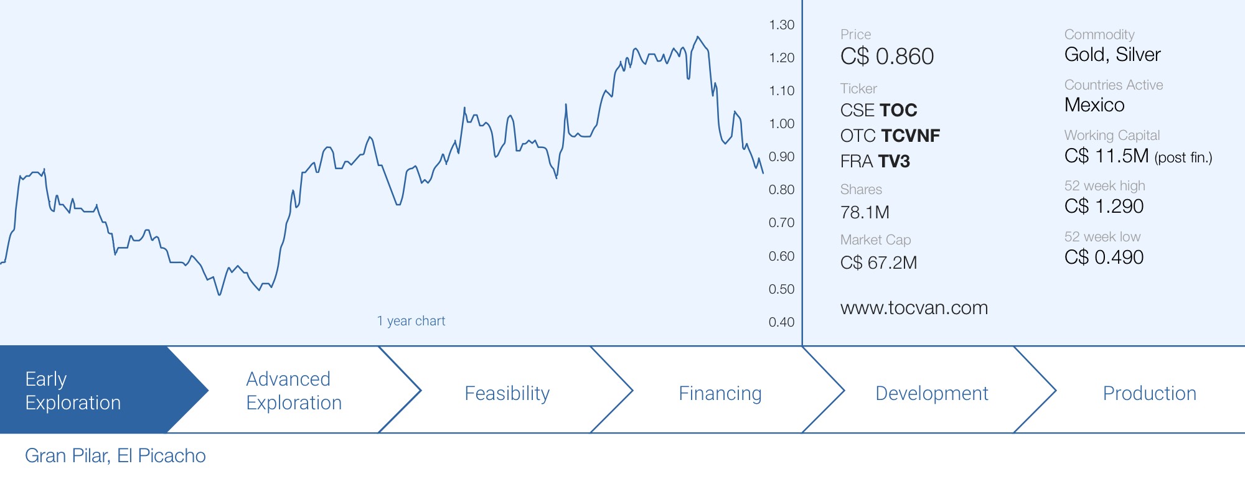The width and height of the screenshot is (1245, 479).
Task: Click the 1 year chart label
Action: [411, 321]
